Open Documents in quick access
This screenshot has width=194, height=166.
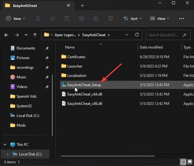click(x=26, y=48)
